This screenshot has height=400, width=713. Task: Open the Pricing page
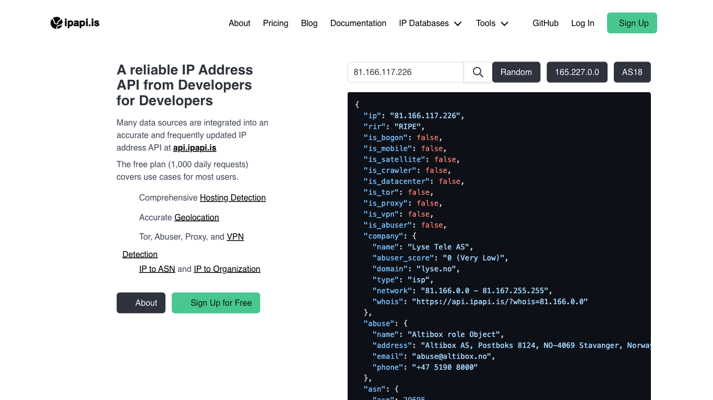276,23
